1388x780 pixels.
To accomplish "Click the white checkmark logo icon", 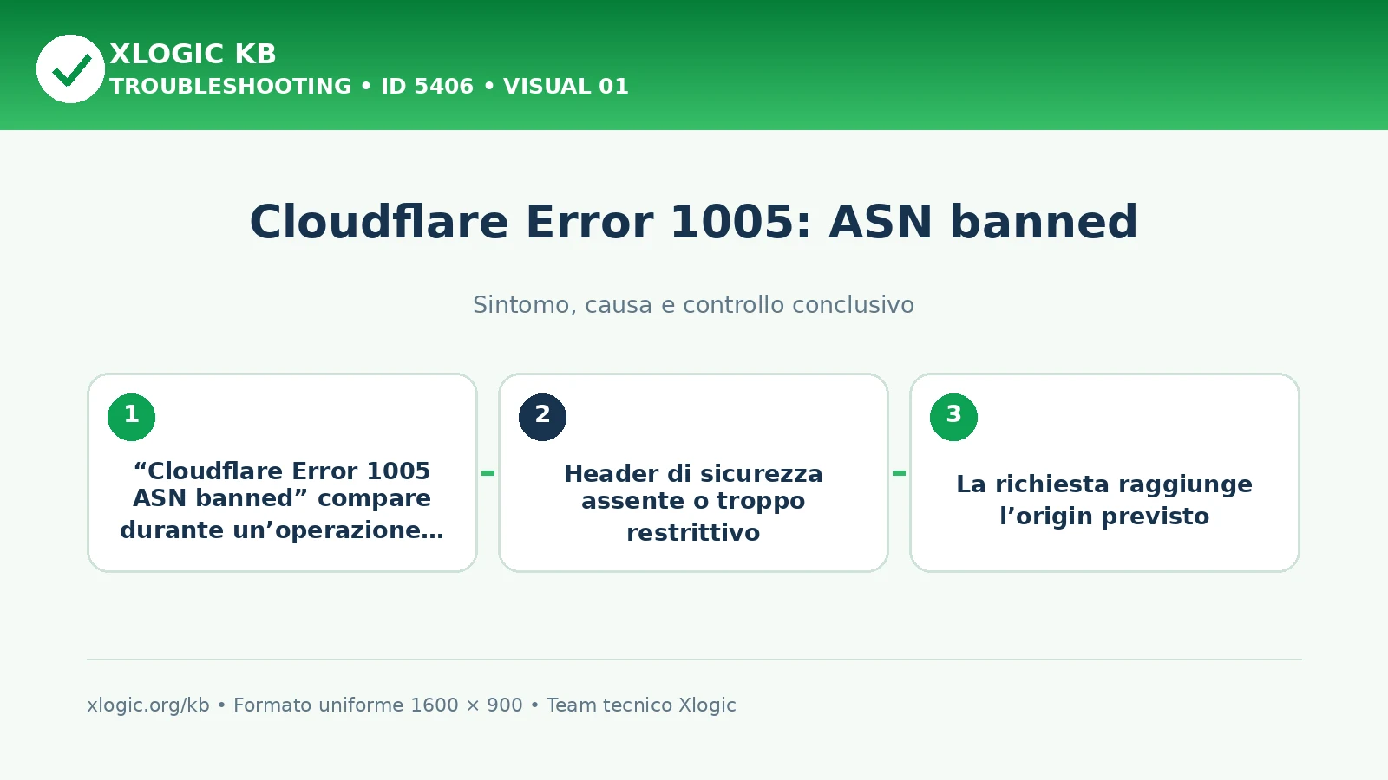I will (x=70, y=68).
